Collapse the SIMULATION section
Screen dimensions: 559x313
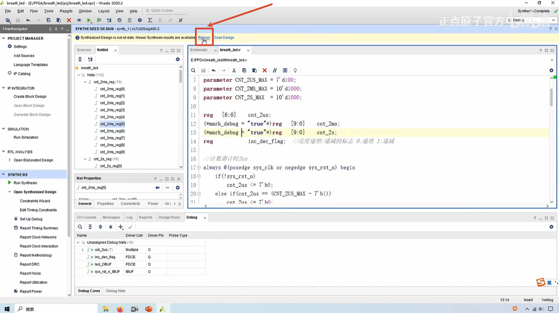tap(4, 129)
